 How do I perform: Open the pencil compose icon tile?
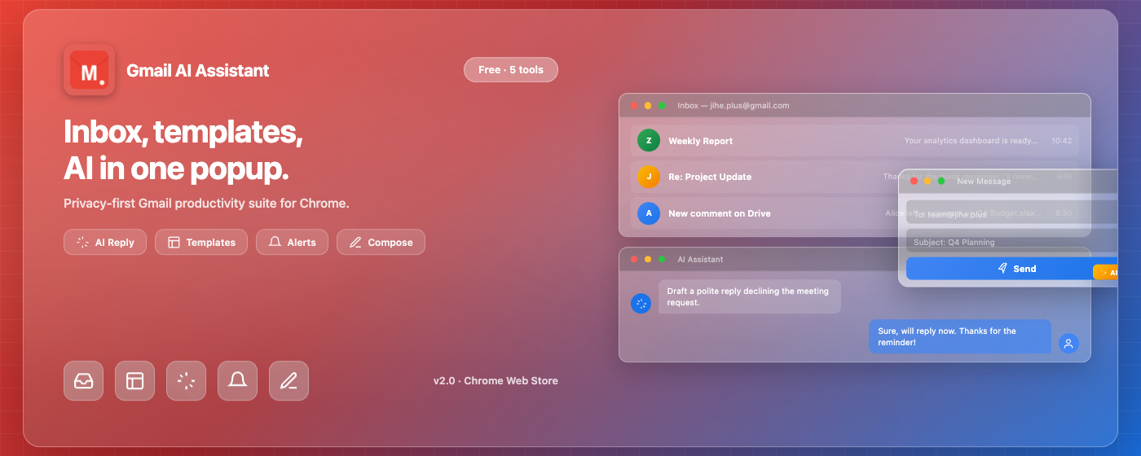[289, 381]
